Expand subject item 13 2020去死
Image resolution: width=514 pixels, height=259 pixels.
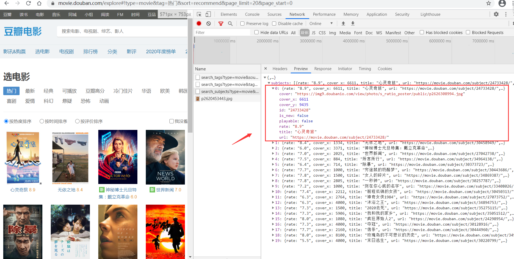tap(273, 208)
